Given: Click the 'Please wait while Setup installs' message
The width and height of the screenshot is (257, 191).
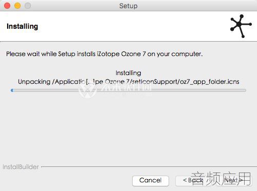Looking at the screenshot, I should click(x=104, y=54).
